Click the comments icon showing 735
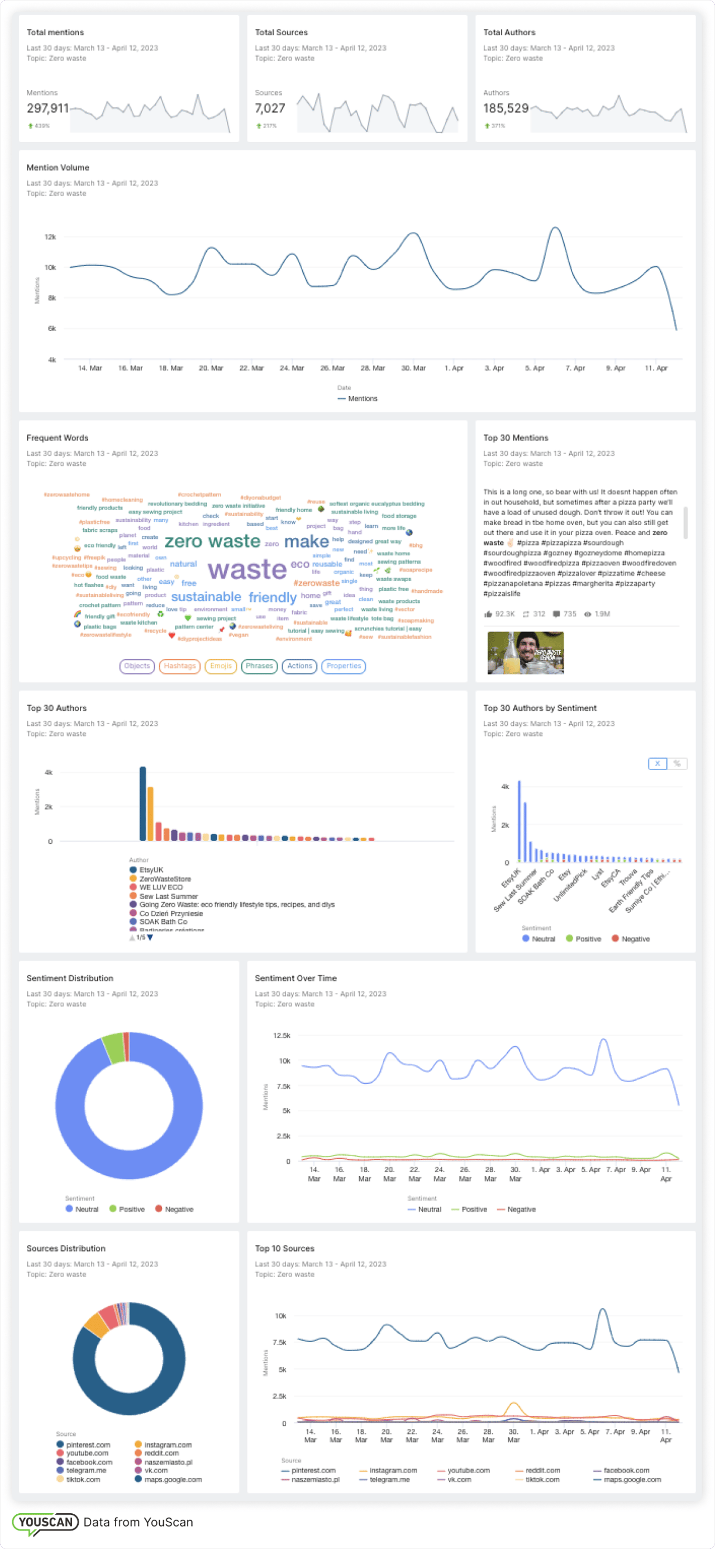This screenshot has width=715, height=1549. point(556,614)
